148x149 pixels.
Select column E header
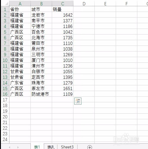pyautogui.click(x=105, y=4)
